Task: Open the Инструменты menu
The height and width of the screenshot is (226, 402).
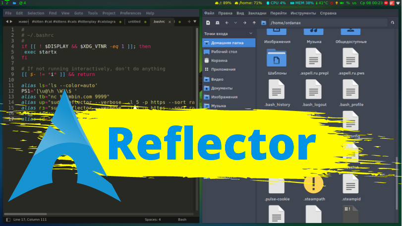Action: pyautogui.click(x=303, y=13)
